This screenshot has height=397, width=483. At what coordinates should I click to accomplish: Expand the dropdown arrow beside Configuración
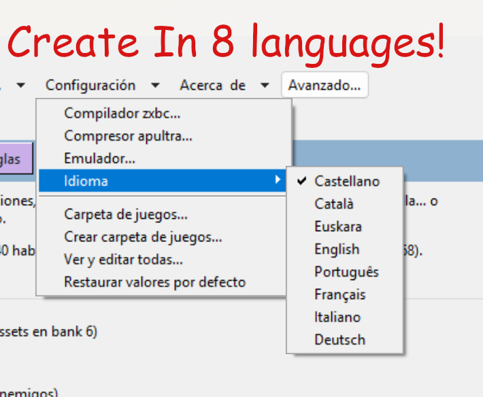(x=155, y=85)
